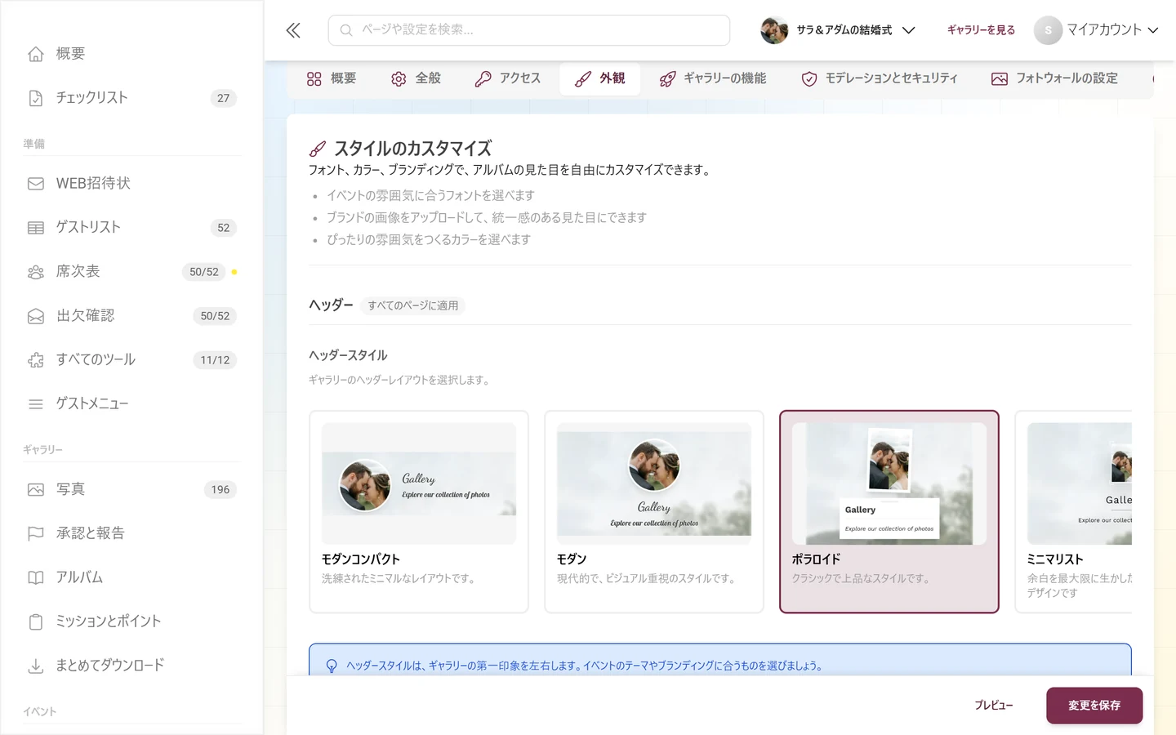
Task: Click the wedding event avatar photo
Action: point(774,30)
